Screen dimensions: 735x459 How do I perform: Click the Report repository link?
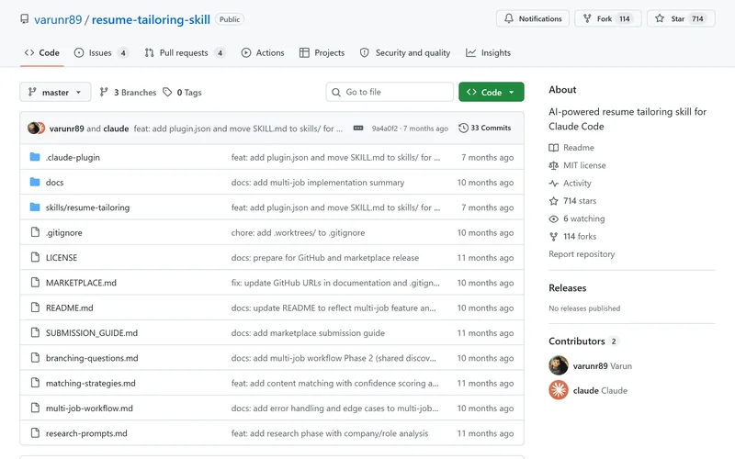pyautogui.click(x=582, y=254)
